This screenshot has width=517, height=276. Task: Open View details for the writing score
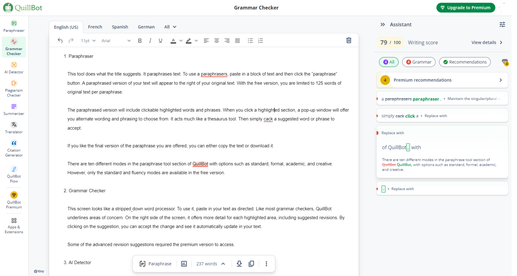point(487,42)
